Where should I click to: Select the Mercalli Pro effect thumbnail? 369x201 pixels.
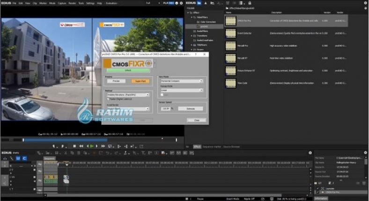(230, 45)
